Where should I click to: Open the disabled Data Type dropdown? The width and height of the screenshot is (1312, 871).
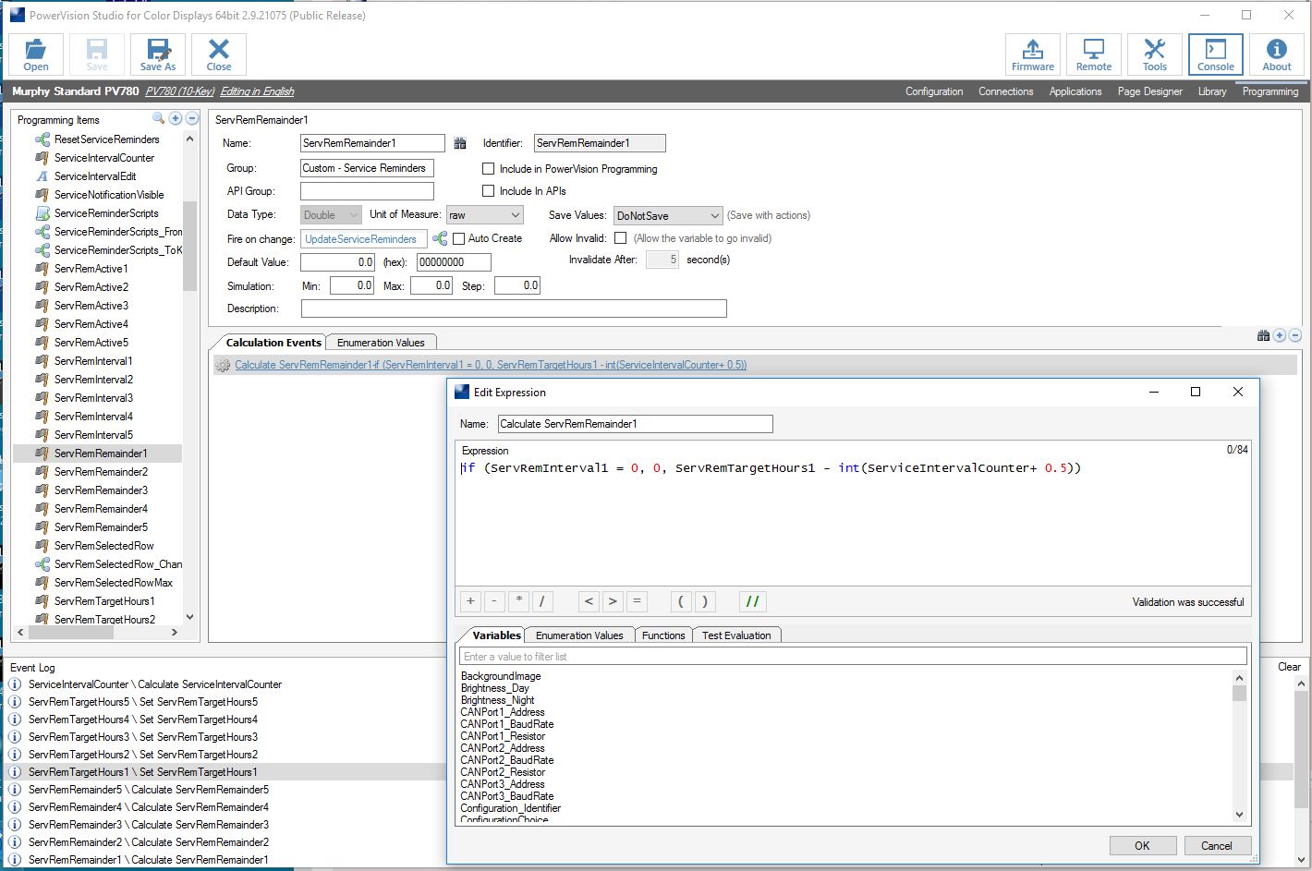pyautogui.click(x=331, y=215)
